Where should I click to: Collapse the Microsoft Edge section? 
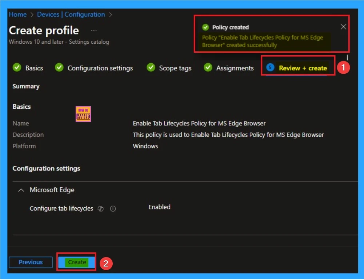[21, 190]
